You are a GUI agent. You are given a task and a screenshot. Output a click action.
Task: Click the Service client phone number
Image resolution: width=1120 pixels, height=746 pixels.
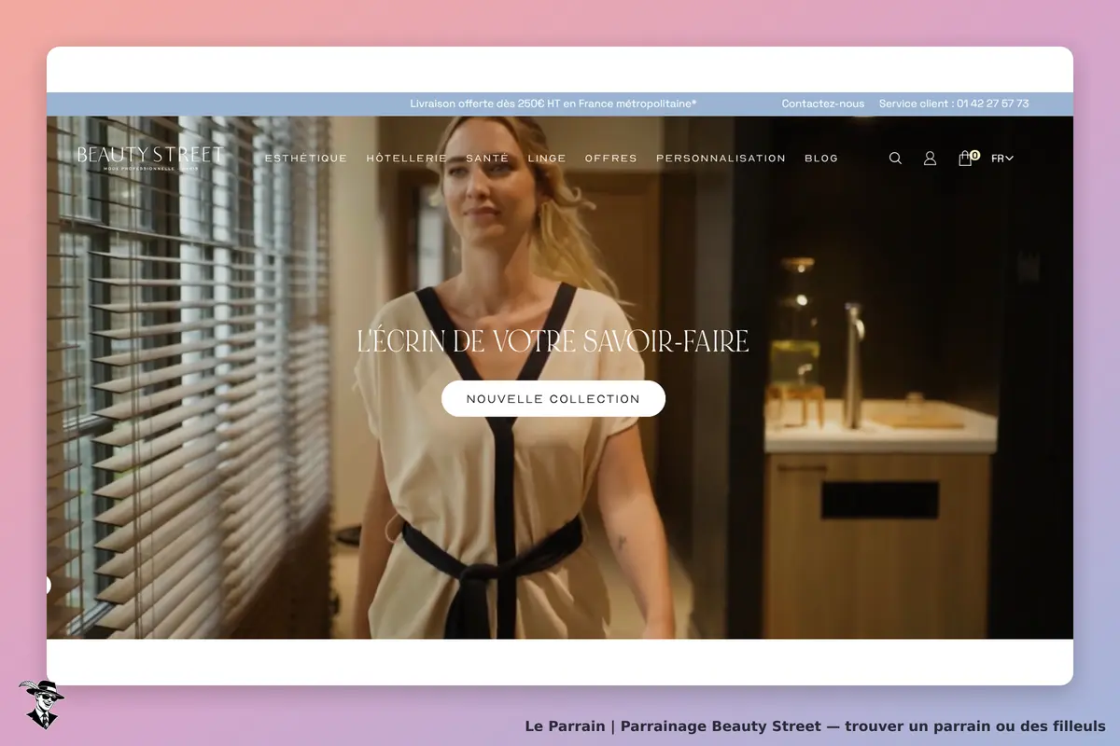pyautogui.click(x=954, y=104)
